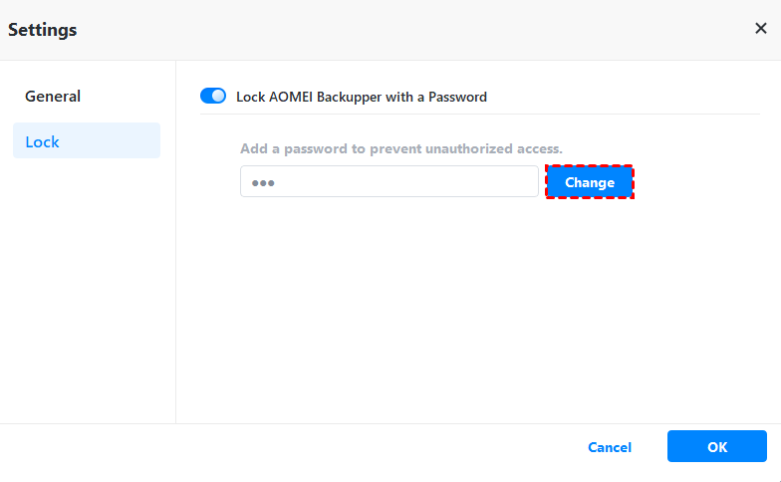Click the blue lock toggle knob

click(219, 97)
